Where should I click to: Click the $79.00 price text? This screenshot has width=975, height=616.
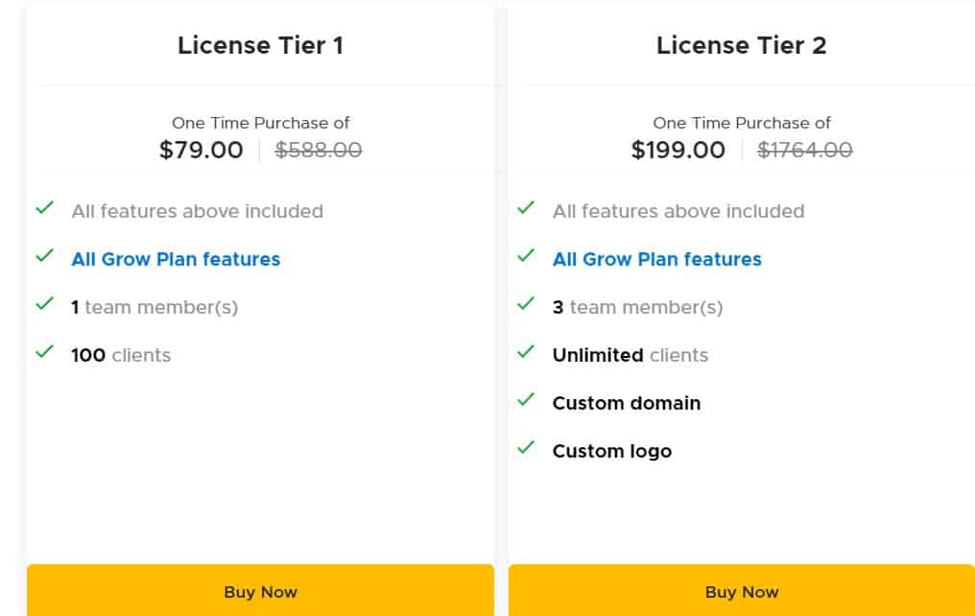(x=201, y=150)
